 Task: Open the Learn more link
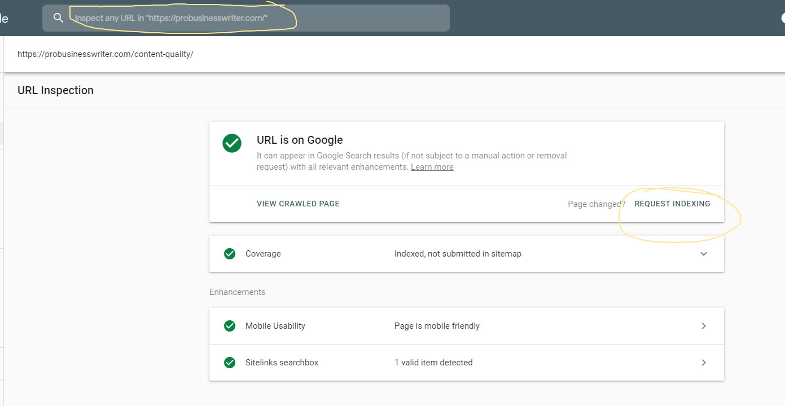coord(432,167)
